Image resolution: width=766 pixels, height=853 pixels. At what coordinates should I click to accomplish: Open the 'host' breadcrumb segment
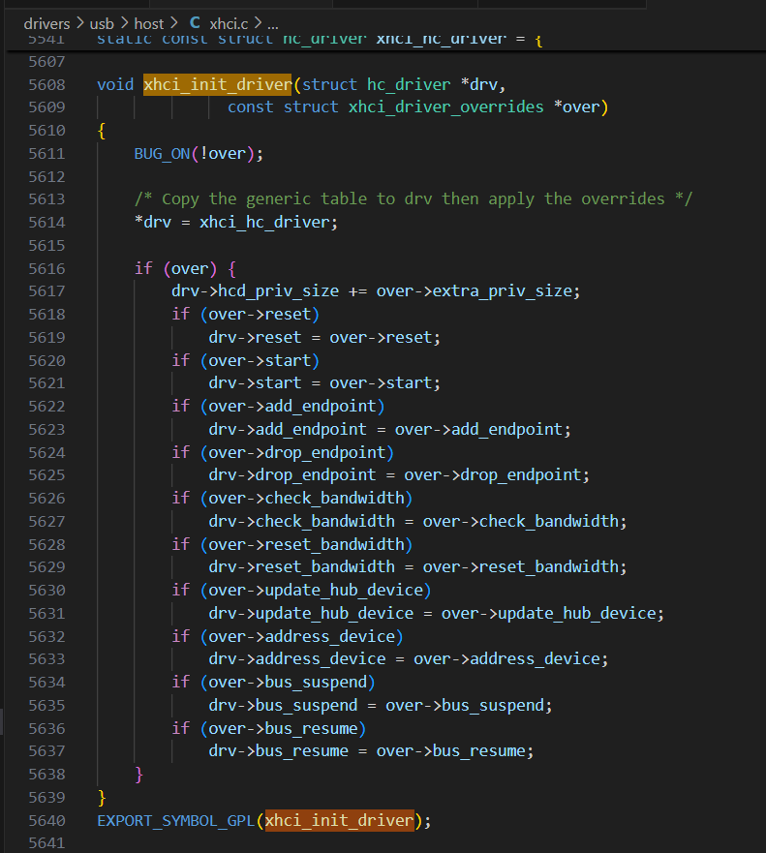[148, 24]
